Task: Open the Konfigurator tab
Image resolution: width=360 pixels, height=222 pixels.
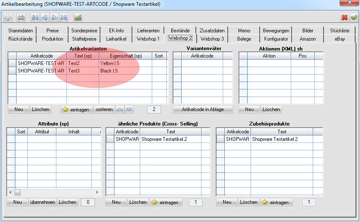Action: (x=276, y=39)
